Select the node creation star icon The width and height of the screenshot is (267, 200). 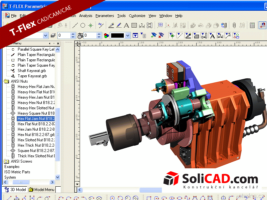point(90,26)
